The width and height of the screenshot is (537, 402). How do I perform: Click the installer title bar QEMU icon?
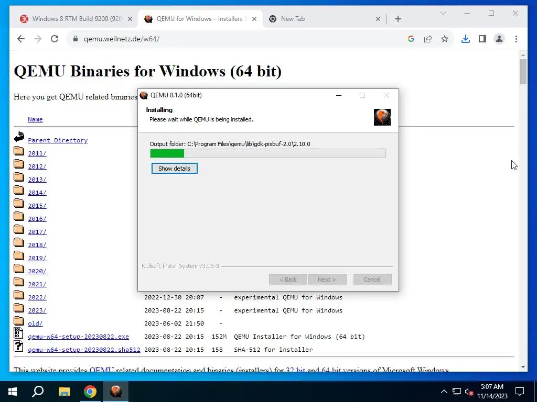[x=144, y=95]
